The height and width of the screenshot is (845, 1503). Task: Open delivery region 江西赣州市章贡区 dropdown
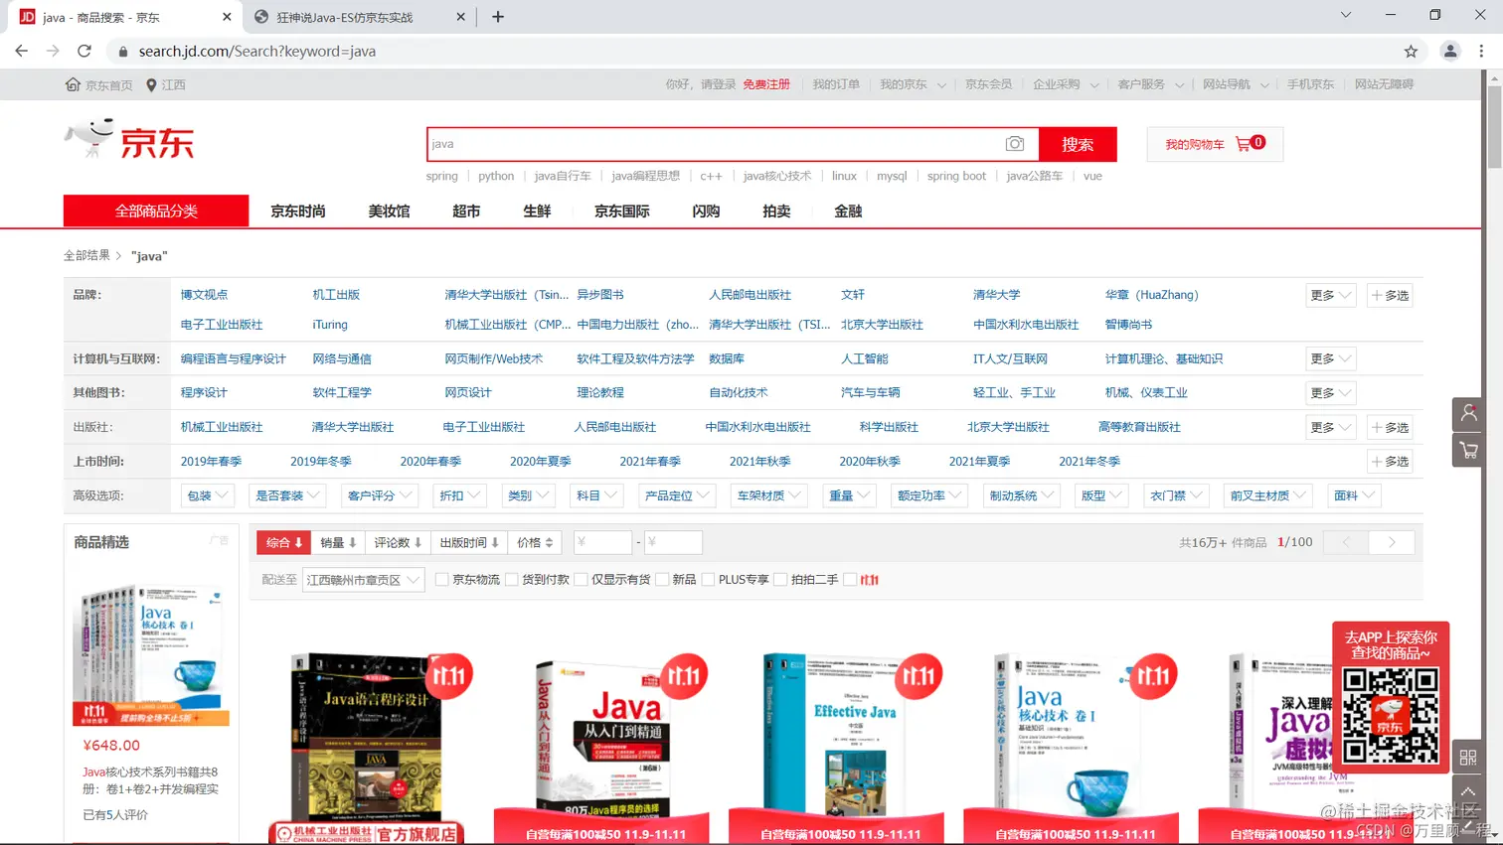tap(363, 580)
